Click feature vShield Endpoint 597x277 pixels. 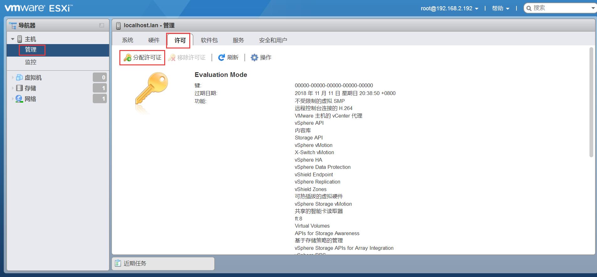pos(314,174)
